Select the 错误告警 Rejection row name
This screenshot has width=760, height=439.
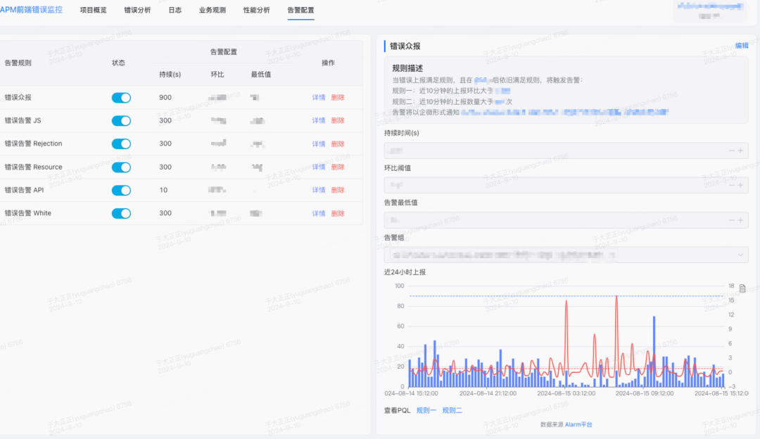[34, 144]
